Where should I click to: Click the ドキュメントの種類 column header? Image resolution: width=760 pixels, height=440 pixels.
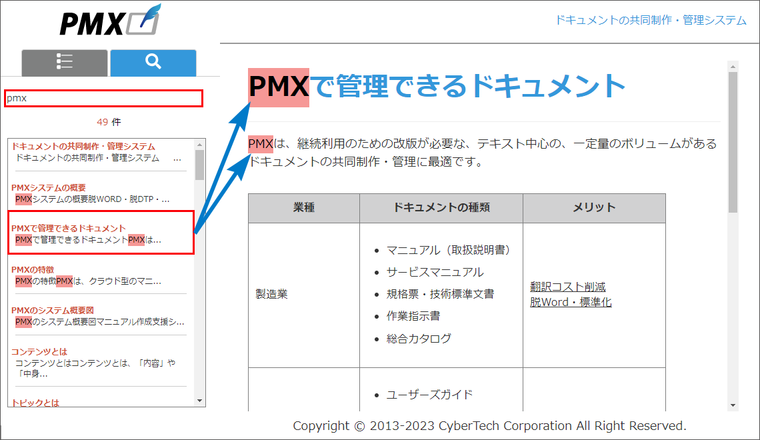[441, 207]
